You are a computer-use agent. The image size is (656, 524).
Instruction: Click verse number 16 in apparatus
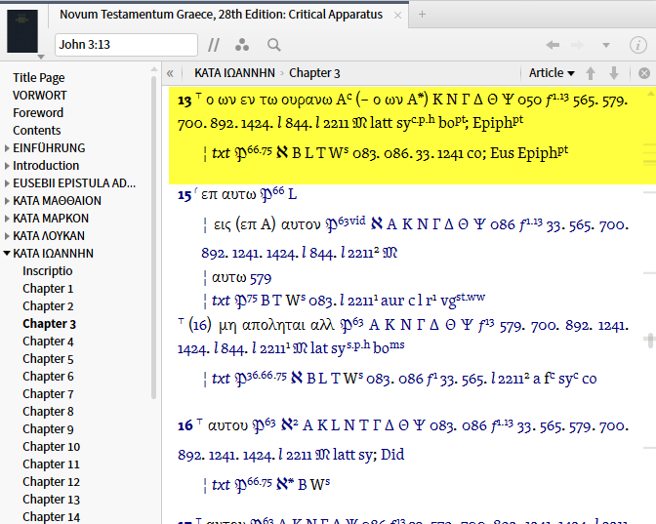click(184, 425)
